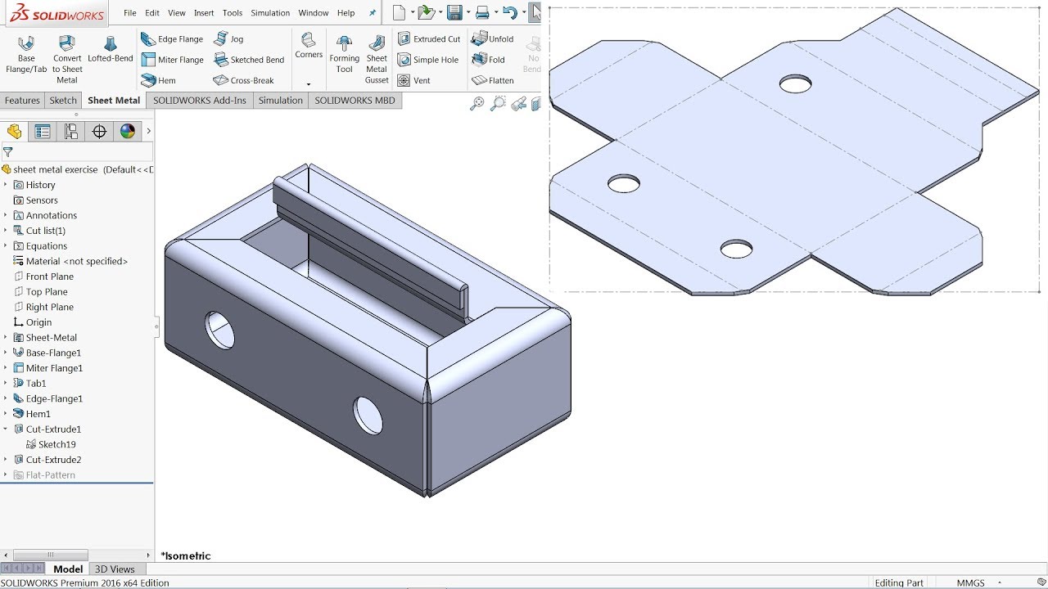Switch to SOLIDWORKS MBD tab
Image resolution: width=1048 pixels, height=589 pixels.
pos(355,101)
